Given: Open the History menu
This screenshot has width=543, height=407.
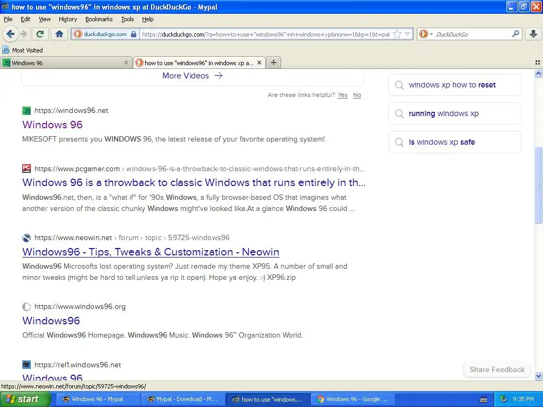Looking at the screenshot, I should tap(68, 19).
